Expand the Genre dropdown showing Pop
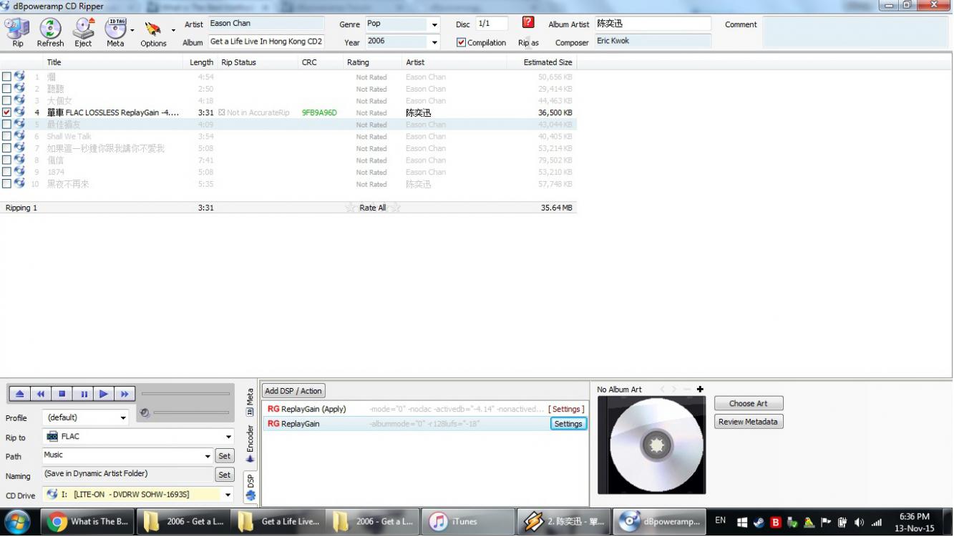This screenshot has height=537, width=954. tap(434, 24)
